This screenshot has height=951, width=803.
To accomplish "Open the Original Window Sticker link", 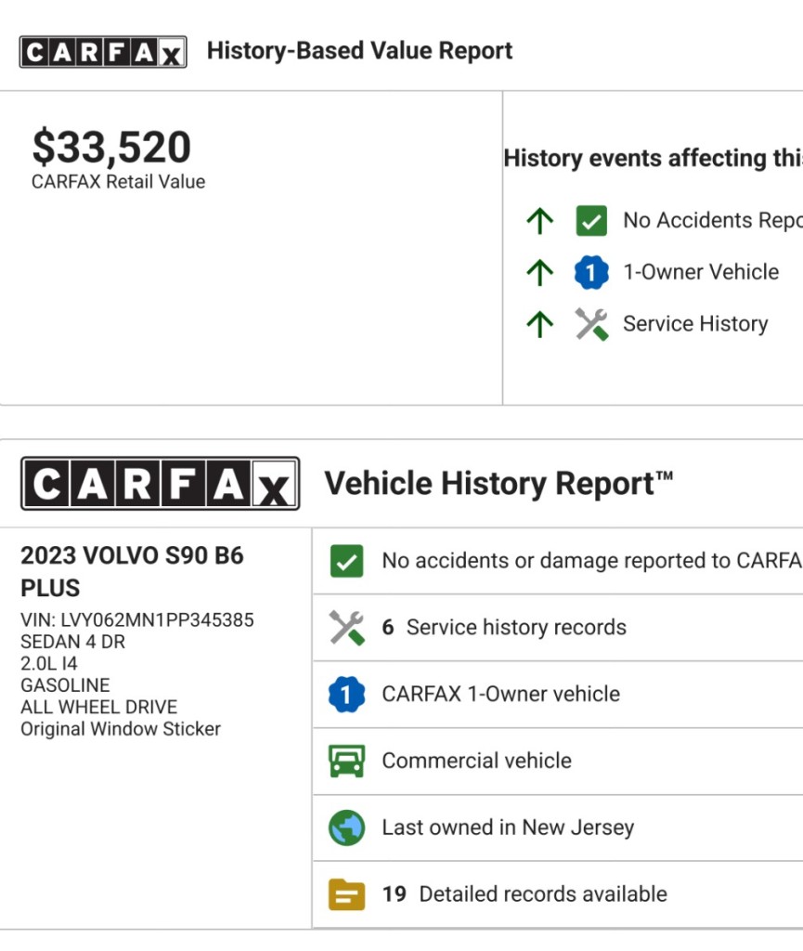I will coord(121,729).
